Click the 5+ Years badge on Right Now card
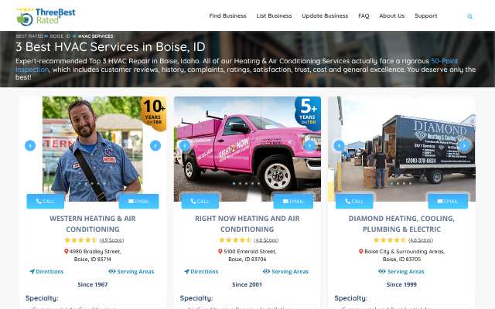Screen dimensions: 495x309 click(x=308, y=114)
